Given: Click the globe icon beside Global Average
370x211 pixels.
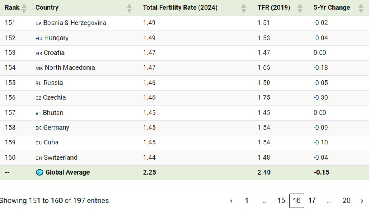Looking at the screenshot, I should tap(40, 173).
